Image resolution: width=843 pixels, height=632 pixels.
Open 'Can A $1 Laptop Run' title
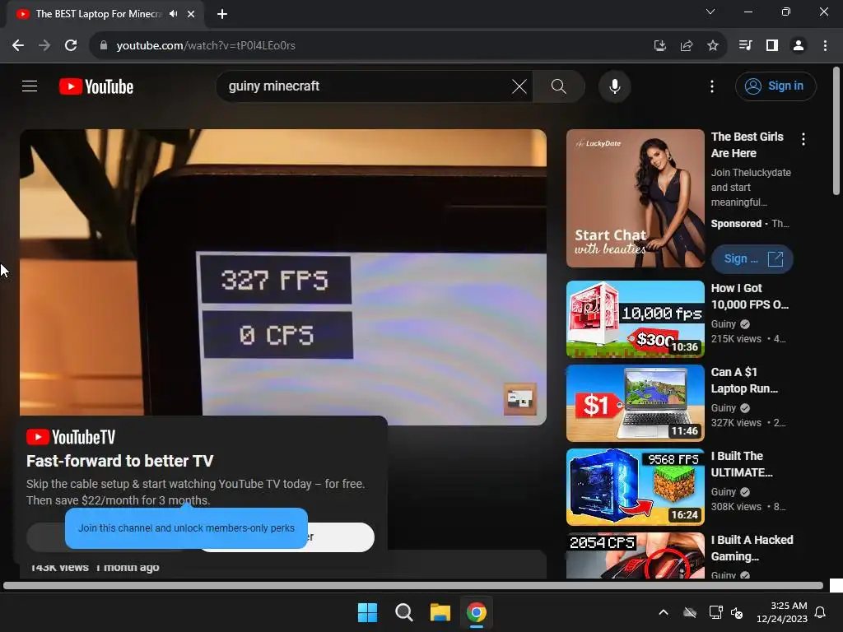pyautogui.click(x=744, y=380)
